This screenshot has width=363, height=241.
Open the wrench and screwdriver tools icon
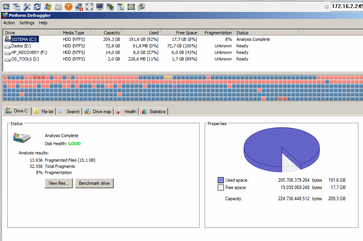[27, 7]
